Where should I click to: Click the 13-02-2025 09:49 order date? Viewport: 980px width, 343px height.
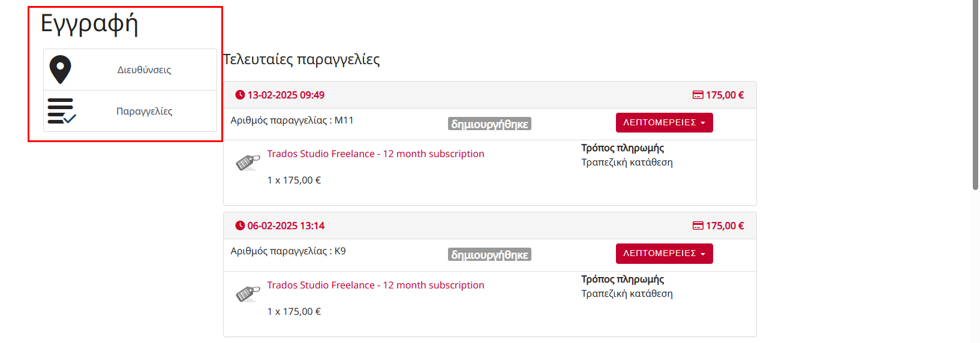click(x=285, y=95)
